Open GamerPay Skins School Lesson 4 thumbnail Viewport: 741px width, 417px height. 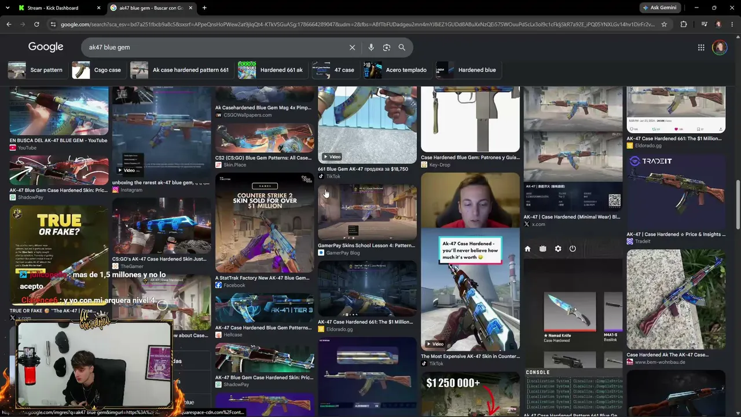coord(367,213)
